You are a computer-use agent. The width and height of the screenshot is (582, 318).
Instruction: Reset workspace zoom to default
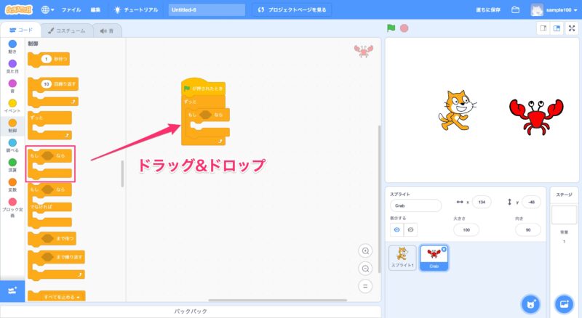click(x=365, y=285)
